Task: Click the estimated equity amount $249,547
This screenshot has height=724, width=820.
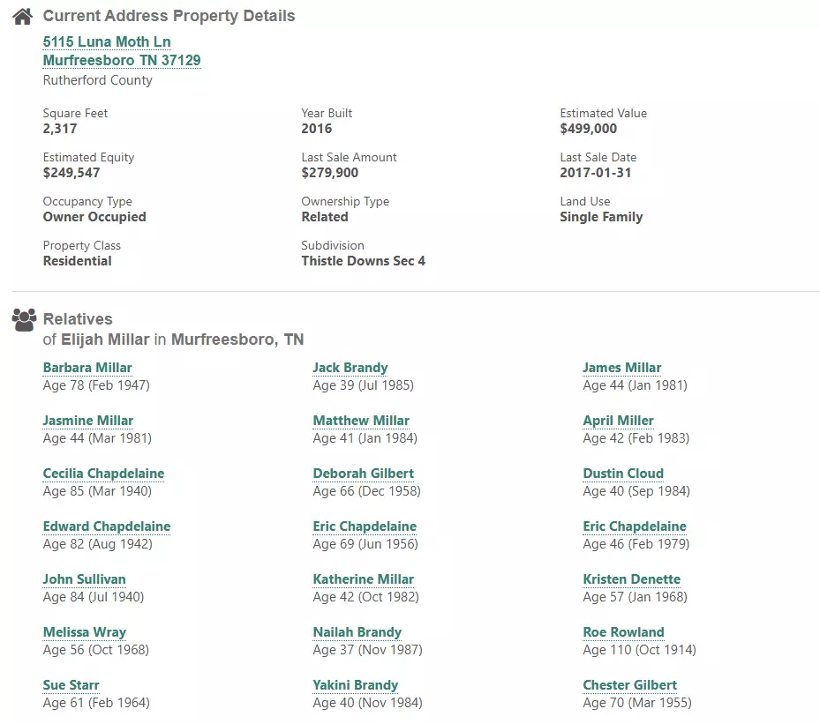Action: (71, 173)
